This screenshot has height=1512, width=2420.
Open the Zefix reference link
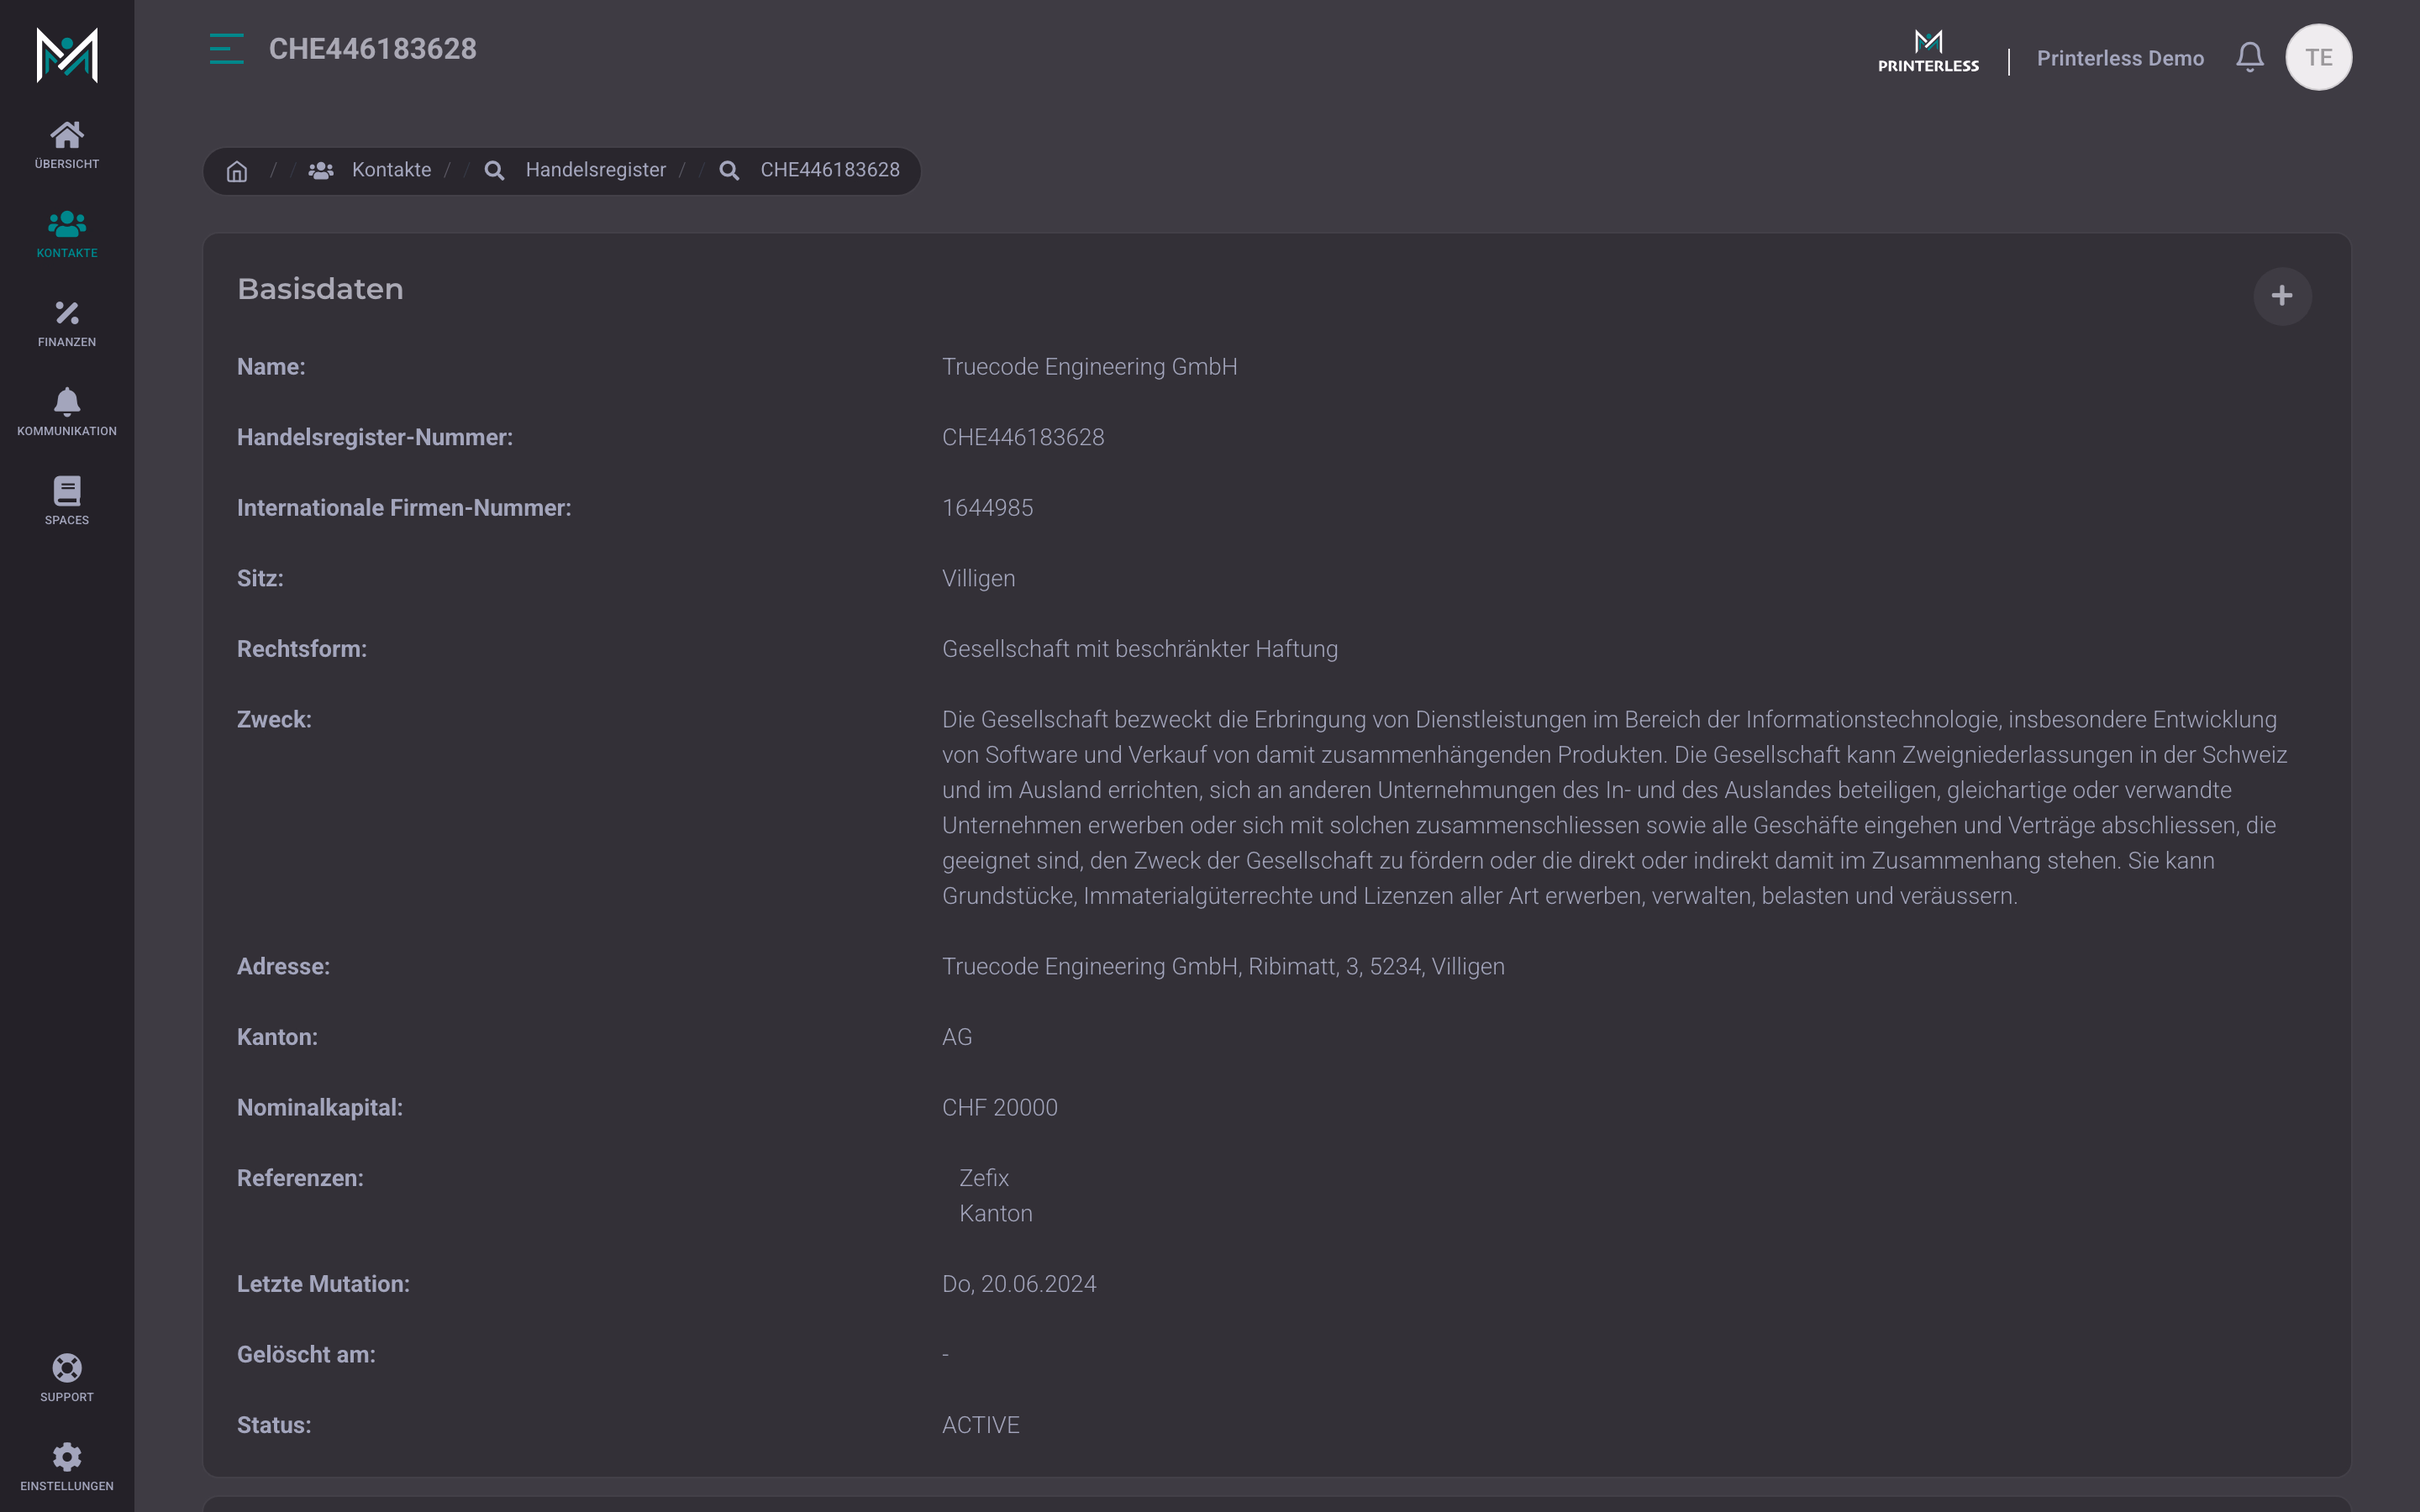coord(984,1178)
